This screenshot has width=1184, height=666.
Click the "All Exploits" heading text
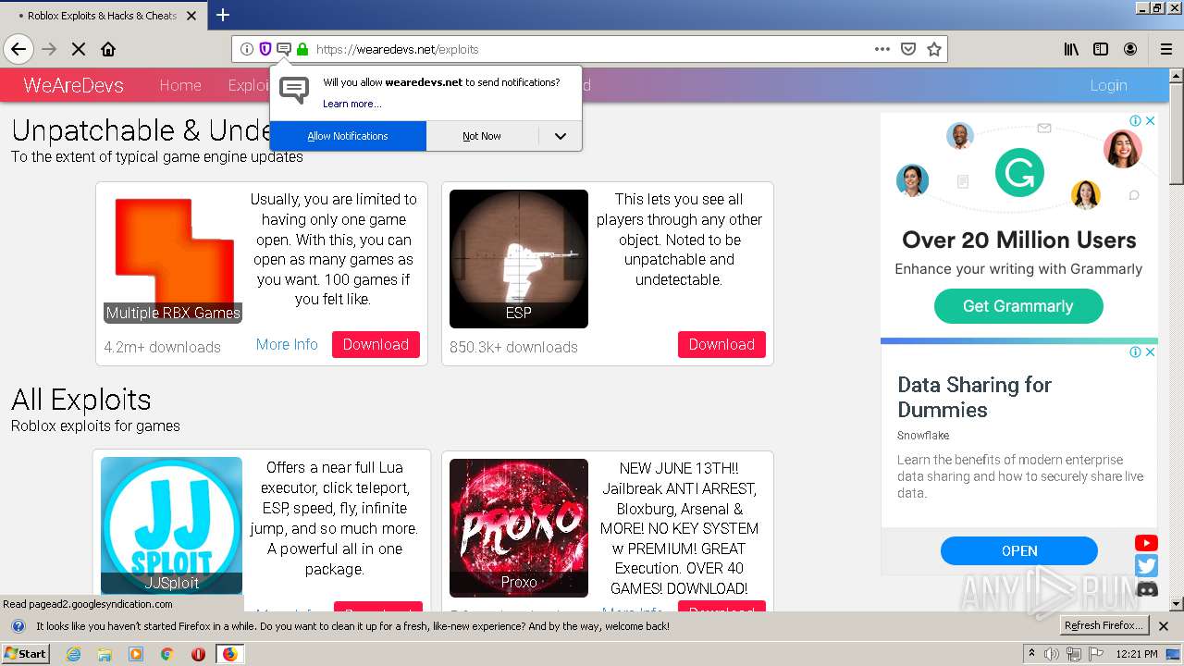(x=81, y=400)
